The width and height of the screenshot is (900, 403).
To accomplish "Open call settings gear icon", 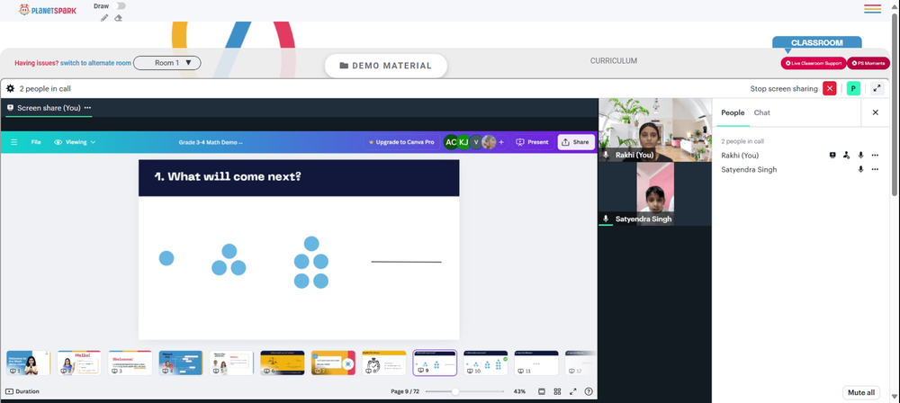I will click(10, 89).
